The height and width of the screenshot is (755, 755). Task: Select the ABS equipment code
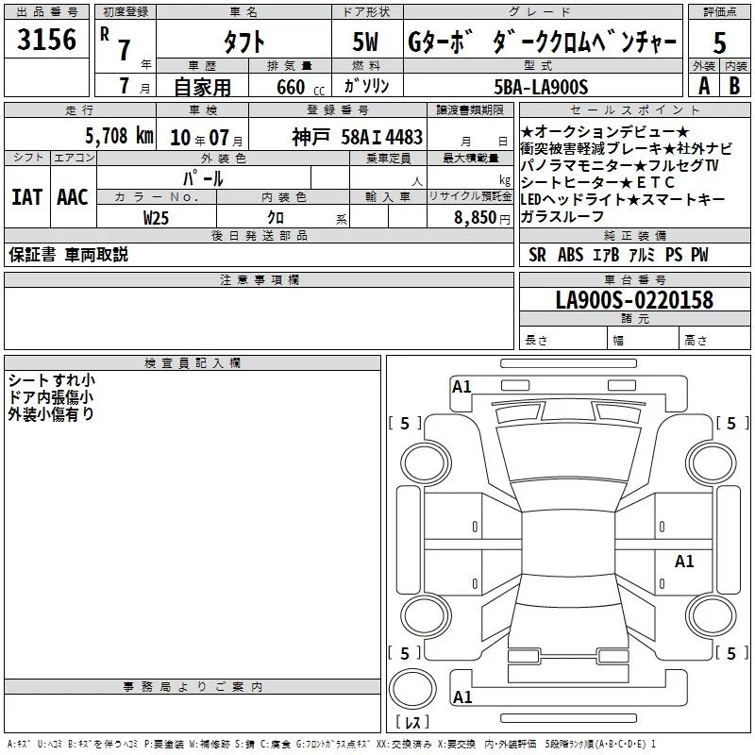click(571, 254)
